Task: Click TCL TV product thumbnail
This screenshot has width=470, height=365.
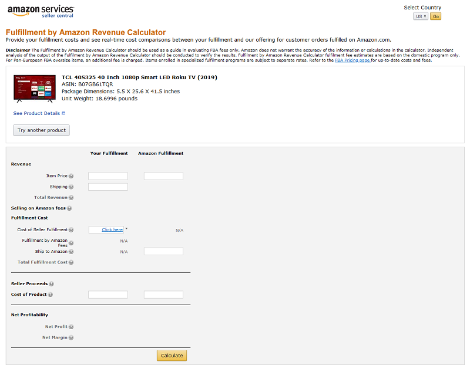Action: (x=35, y=89)
